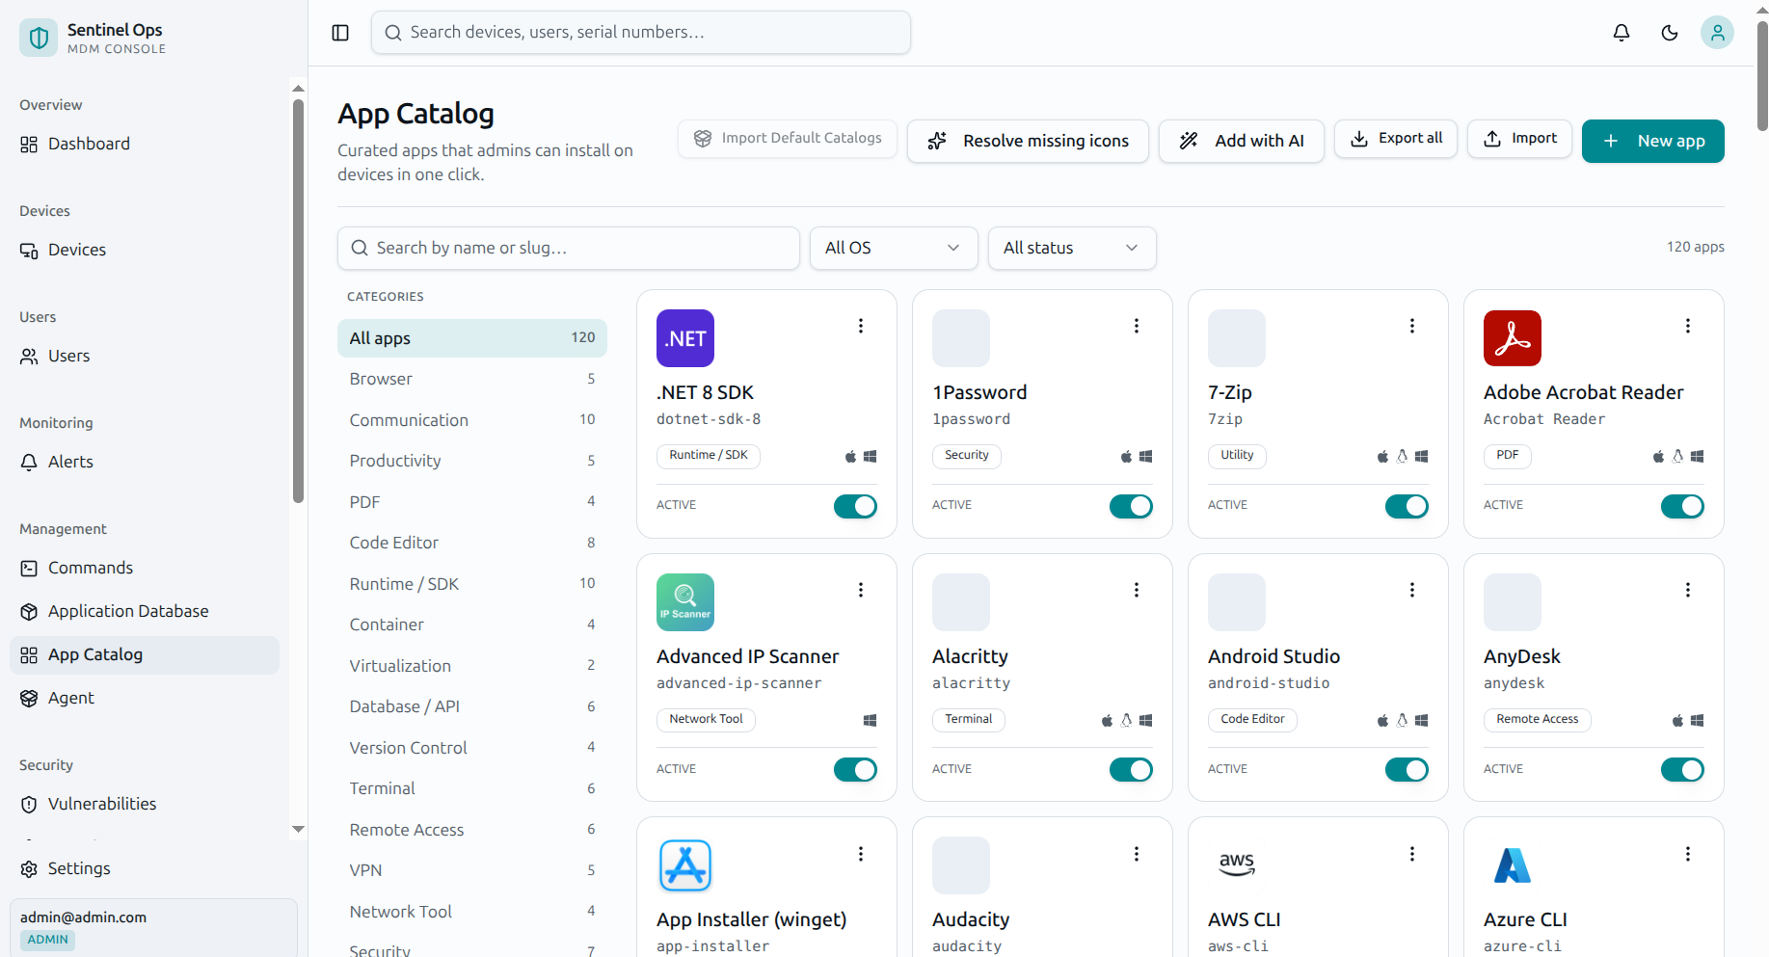Filter by Runtime / SDK category
The height and width of the screenshot is (957, 1769).
coord(472,584)
